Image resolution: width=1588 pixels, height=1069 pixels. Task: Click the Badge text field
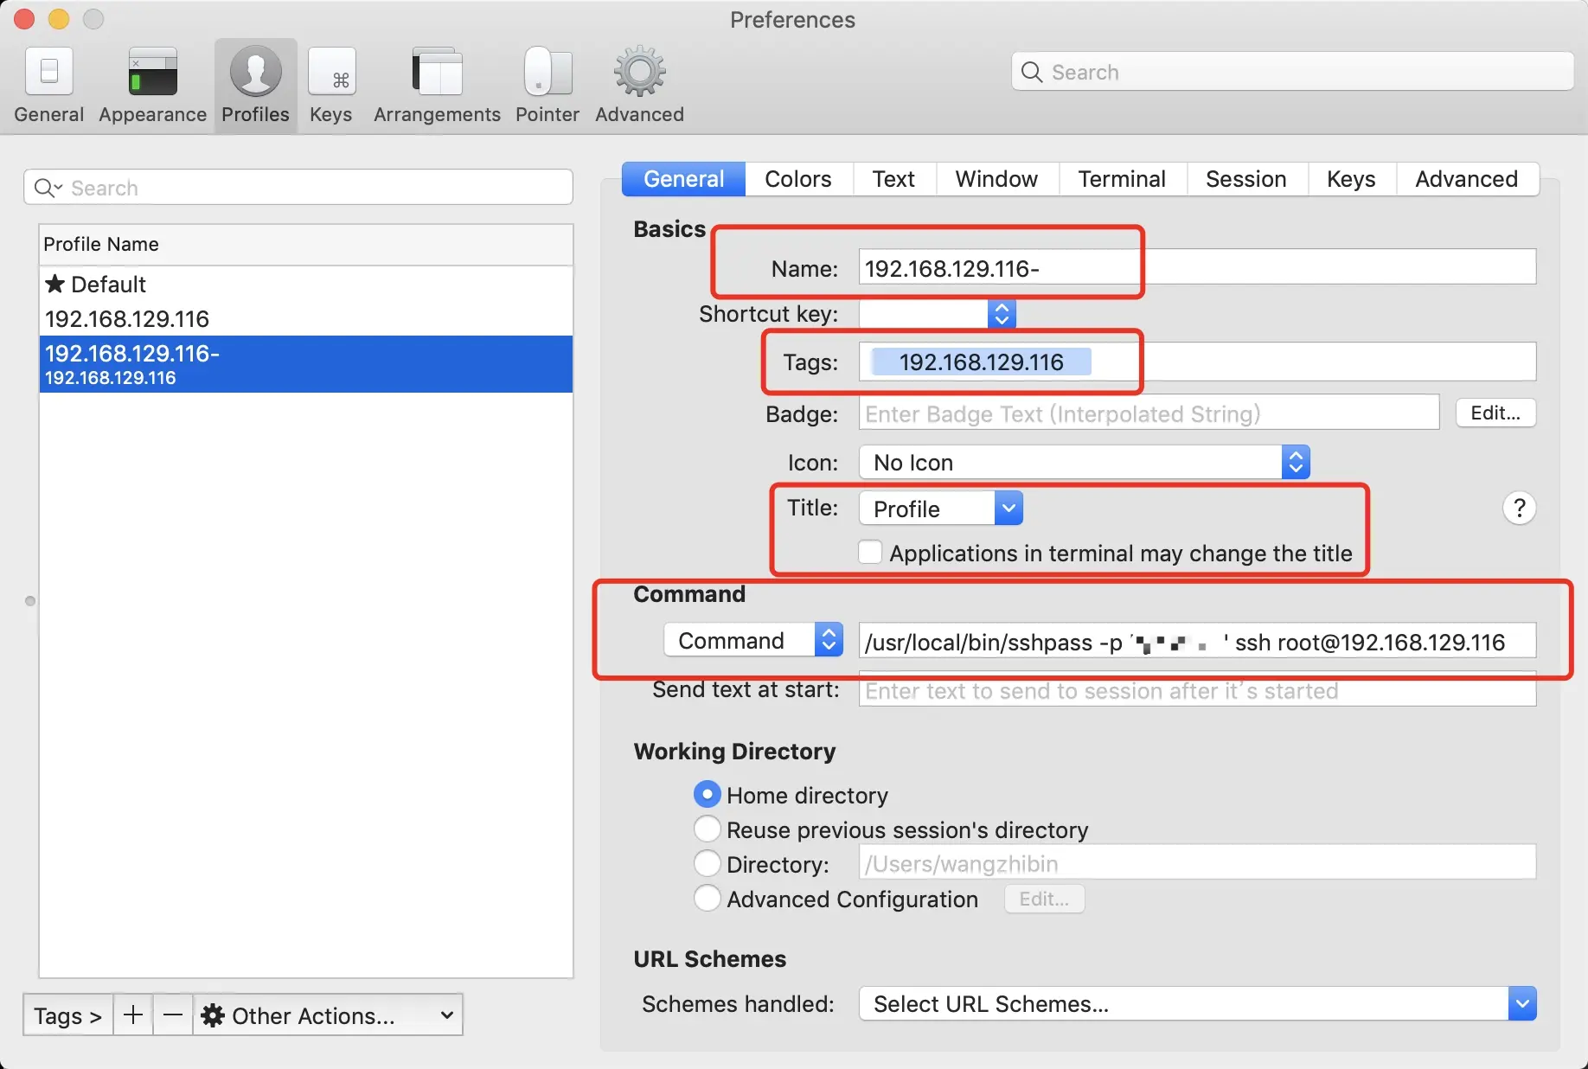pyautogui.click(x=1149, y=413)
